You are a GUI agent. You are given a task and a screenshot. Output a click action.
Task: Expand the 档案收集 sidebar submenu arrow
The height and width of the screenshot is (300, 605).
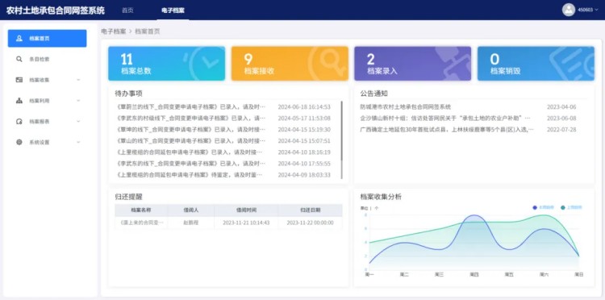[78, 80]
